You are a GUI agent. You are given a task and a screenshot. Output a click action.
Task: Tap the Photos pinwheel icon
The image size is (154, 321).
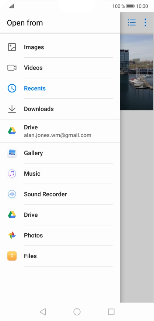tap(12, 236)
